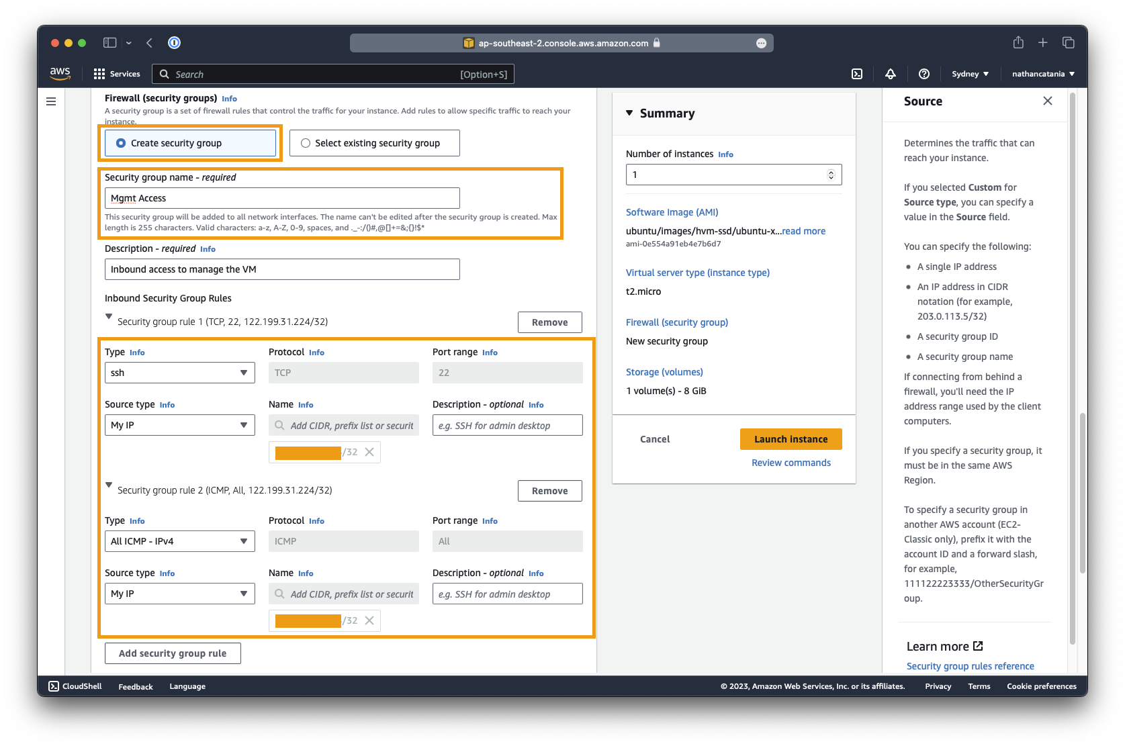Open Source type dropdown for ICMP rule
Screen dimensions: 1125x746
coord(179,594)
